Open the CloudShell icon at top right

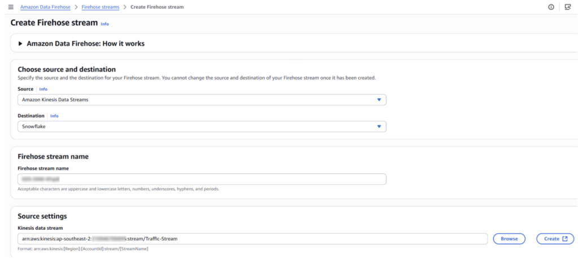[568, 7]
